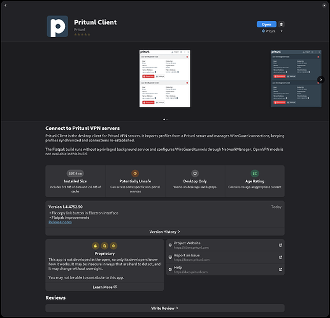The height and width of the screenshot is (318, 330).
Task: Click the Version 1.4.4752.50 heading
Action: [x=66, y=207]
